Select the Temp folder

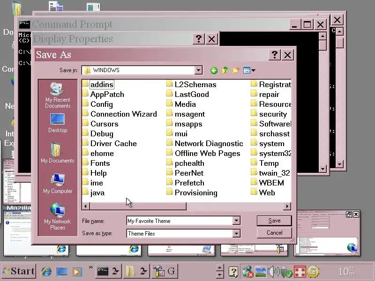(265, 163)
